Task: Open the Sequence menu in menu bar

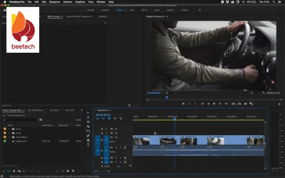Action: 55,2
